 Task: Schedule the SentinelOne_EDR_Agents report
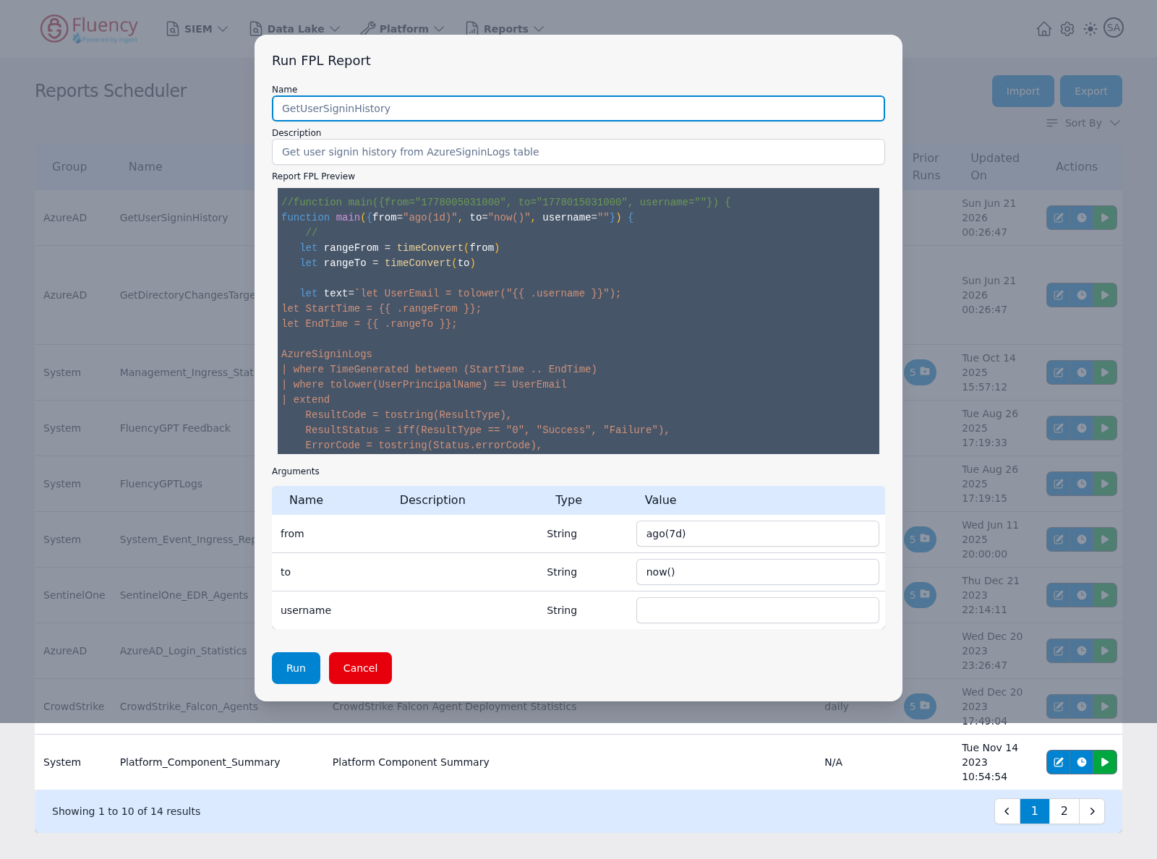[x=1082, y=595]
